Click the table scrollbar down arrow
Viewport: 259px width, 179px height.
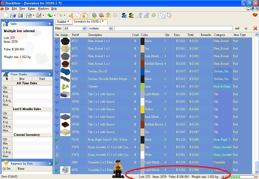coord(256,172)
